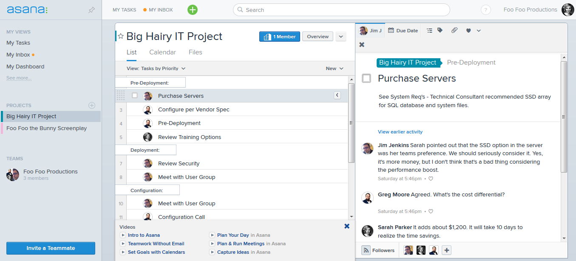576x261 pixels.
Task: Click the heart icon in the task toolbar
Action: pyautogui.click(x=468, y=31)
